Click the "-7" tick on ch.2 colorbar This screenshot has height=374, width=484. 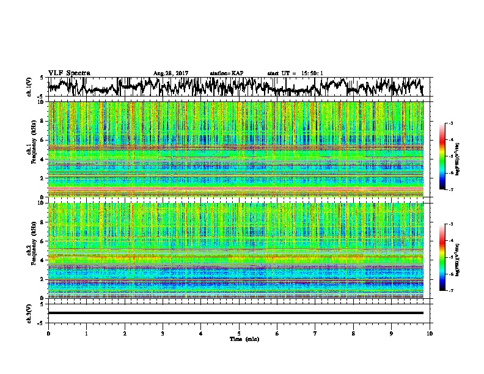coord(451,290)
